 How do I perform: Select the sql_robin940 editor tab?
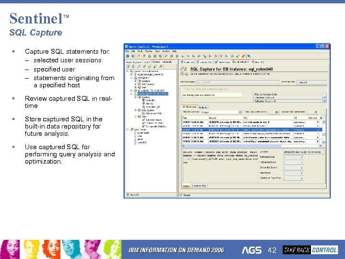click(241, 62)
